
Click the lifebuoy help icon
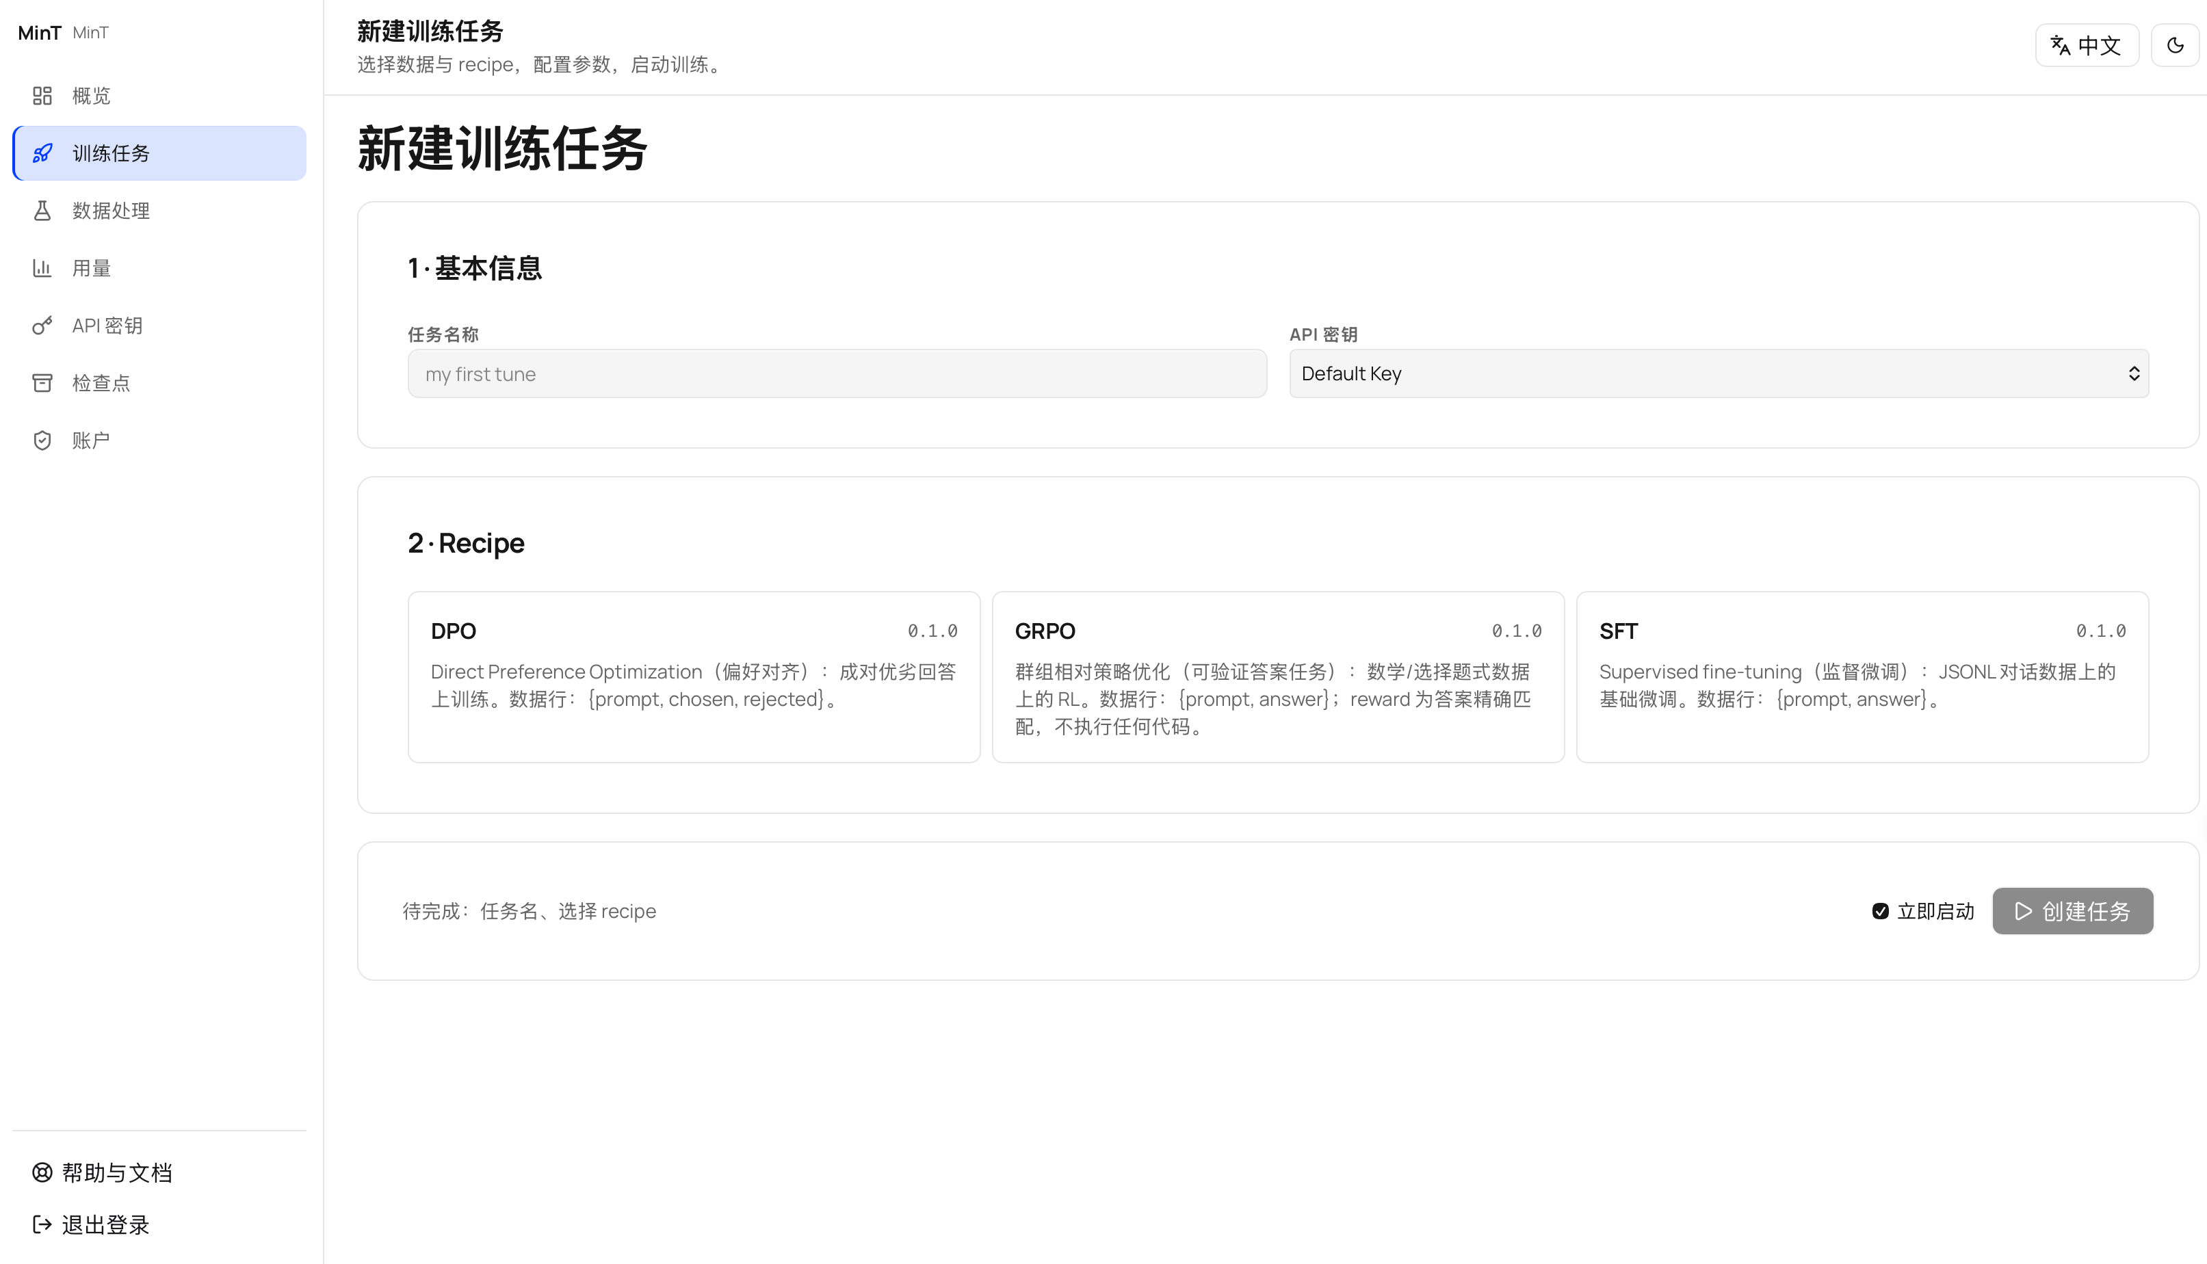pos(42,1173)
